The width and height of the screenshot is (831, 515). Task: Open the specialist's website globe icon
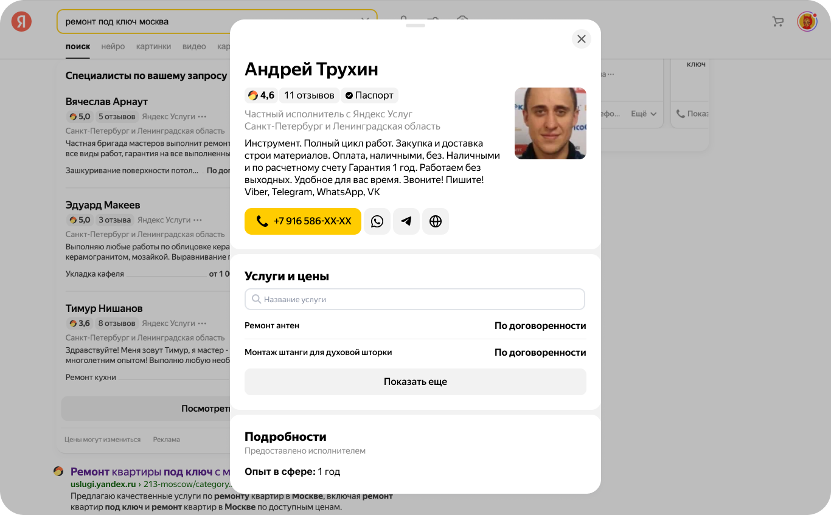pyautogui.click(x=436, y=221)
